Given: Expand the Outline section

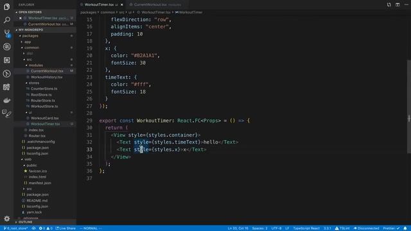Looking at the screenshot, I should pyautogui.click(x=26, y=222).
